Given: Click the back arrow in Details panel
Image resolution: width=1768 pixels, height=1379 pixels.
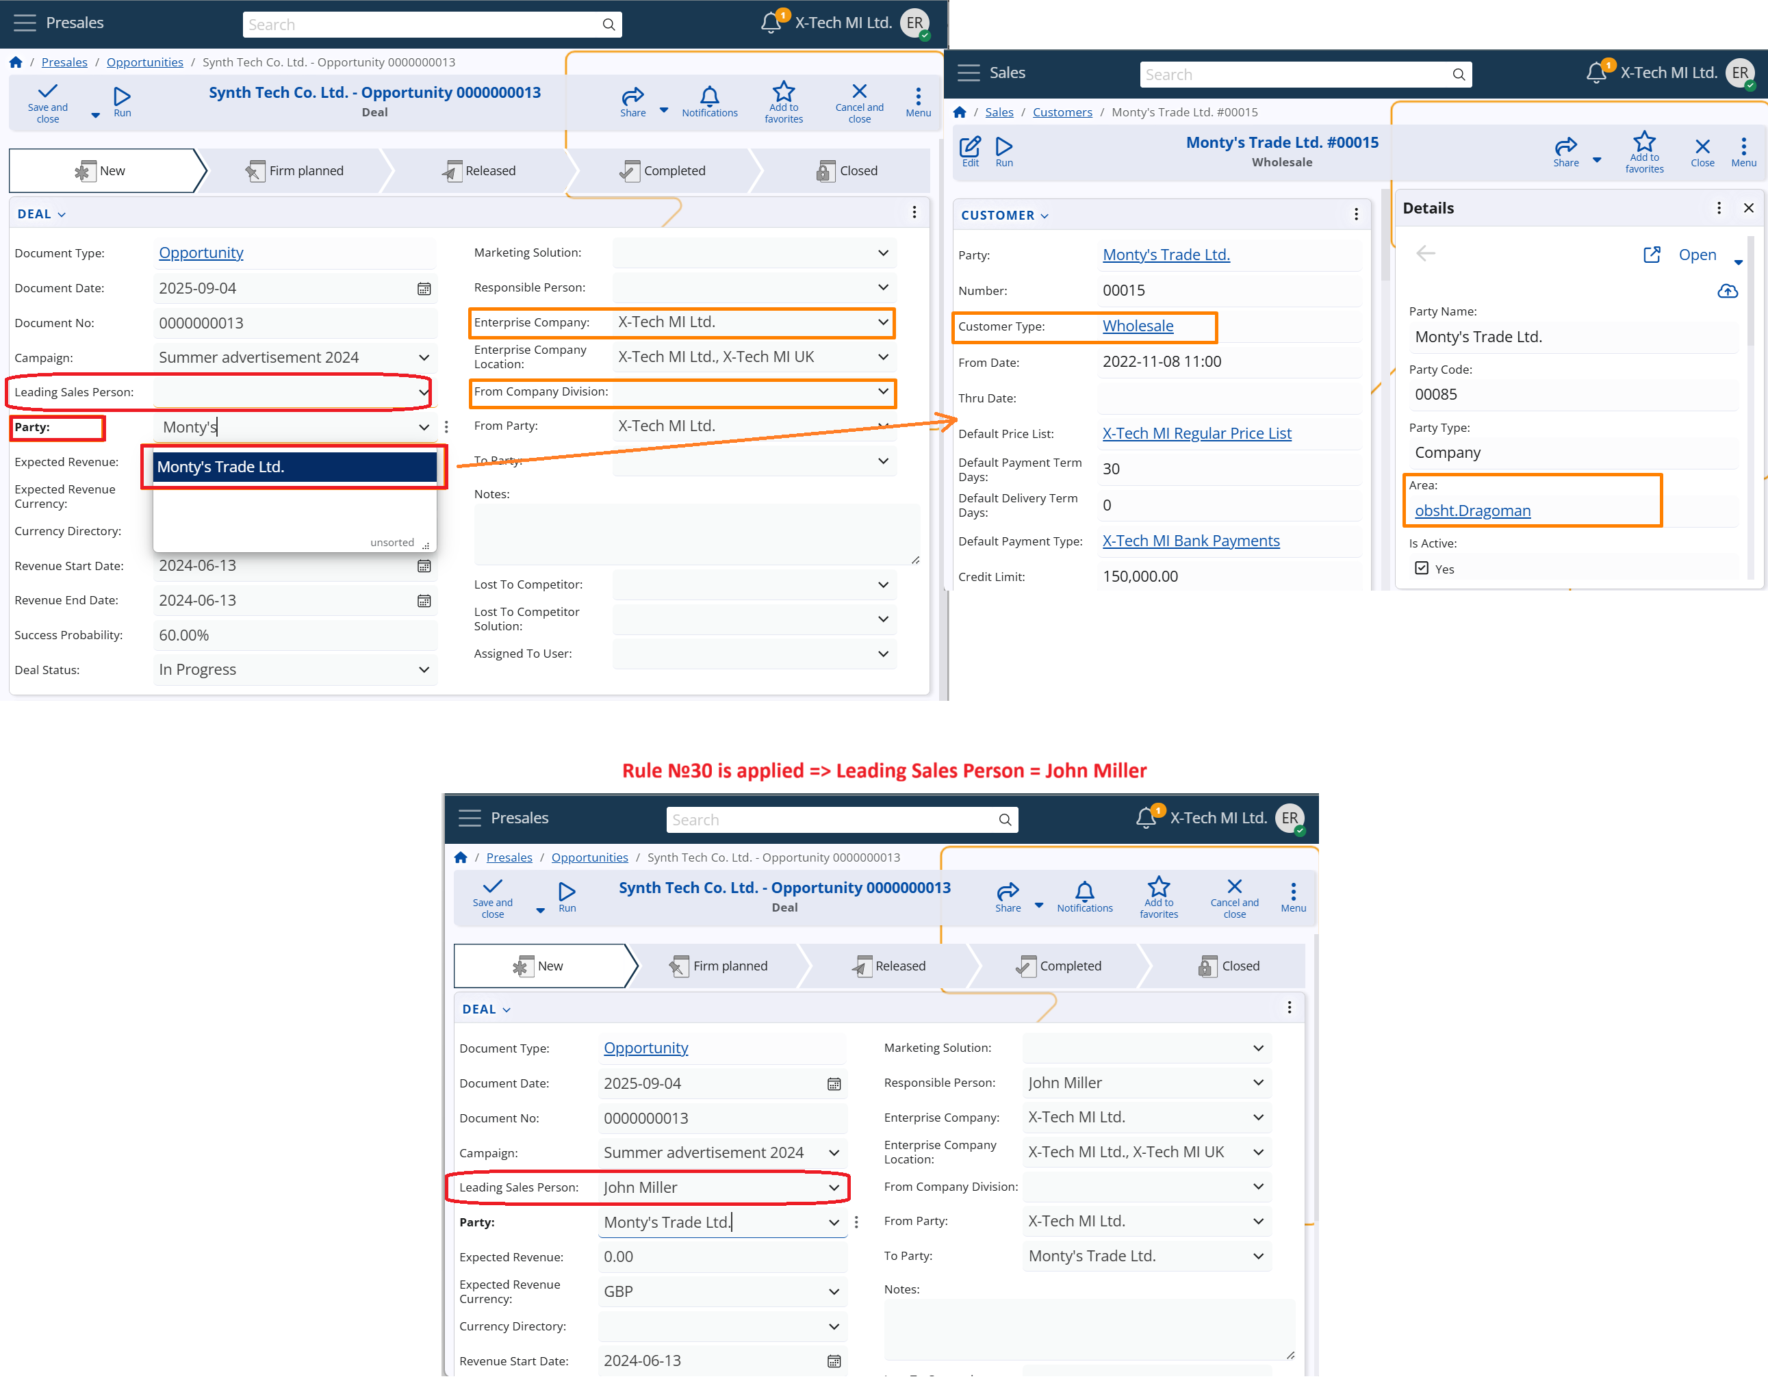Looking at the screenshot, I should (1425, 254).
